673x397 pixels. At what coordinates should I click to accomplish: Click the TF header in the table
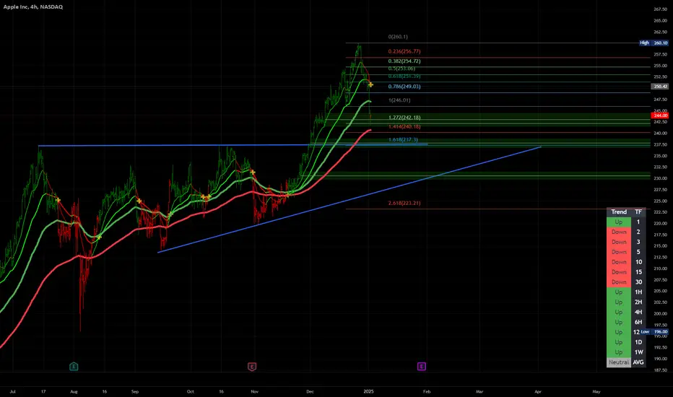pos(638,212)
